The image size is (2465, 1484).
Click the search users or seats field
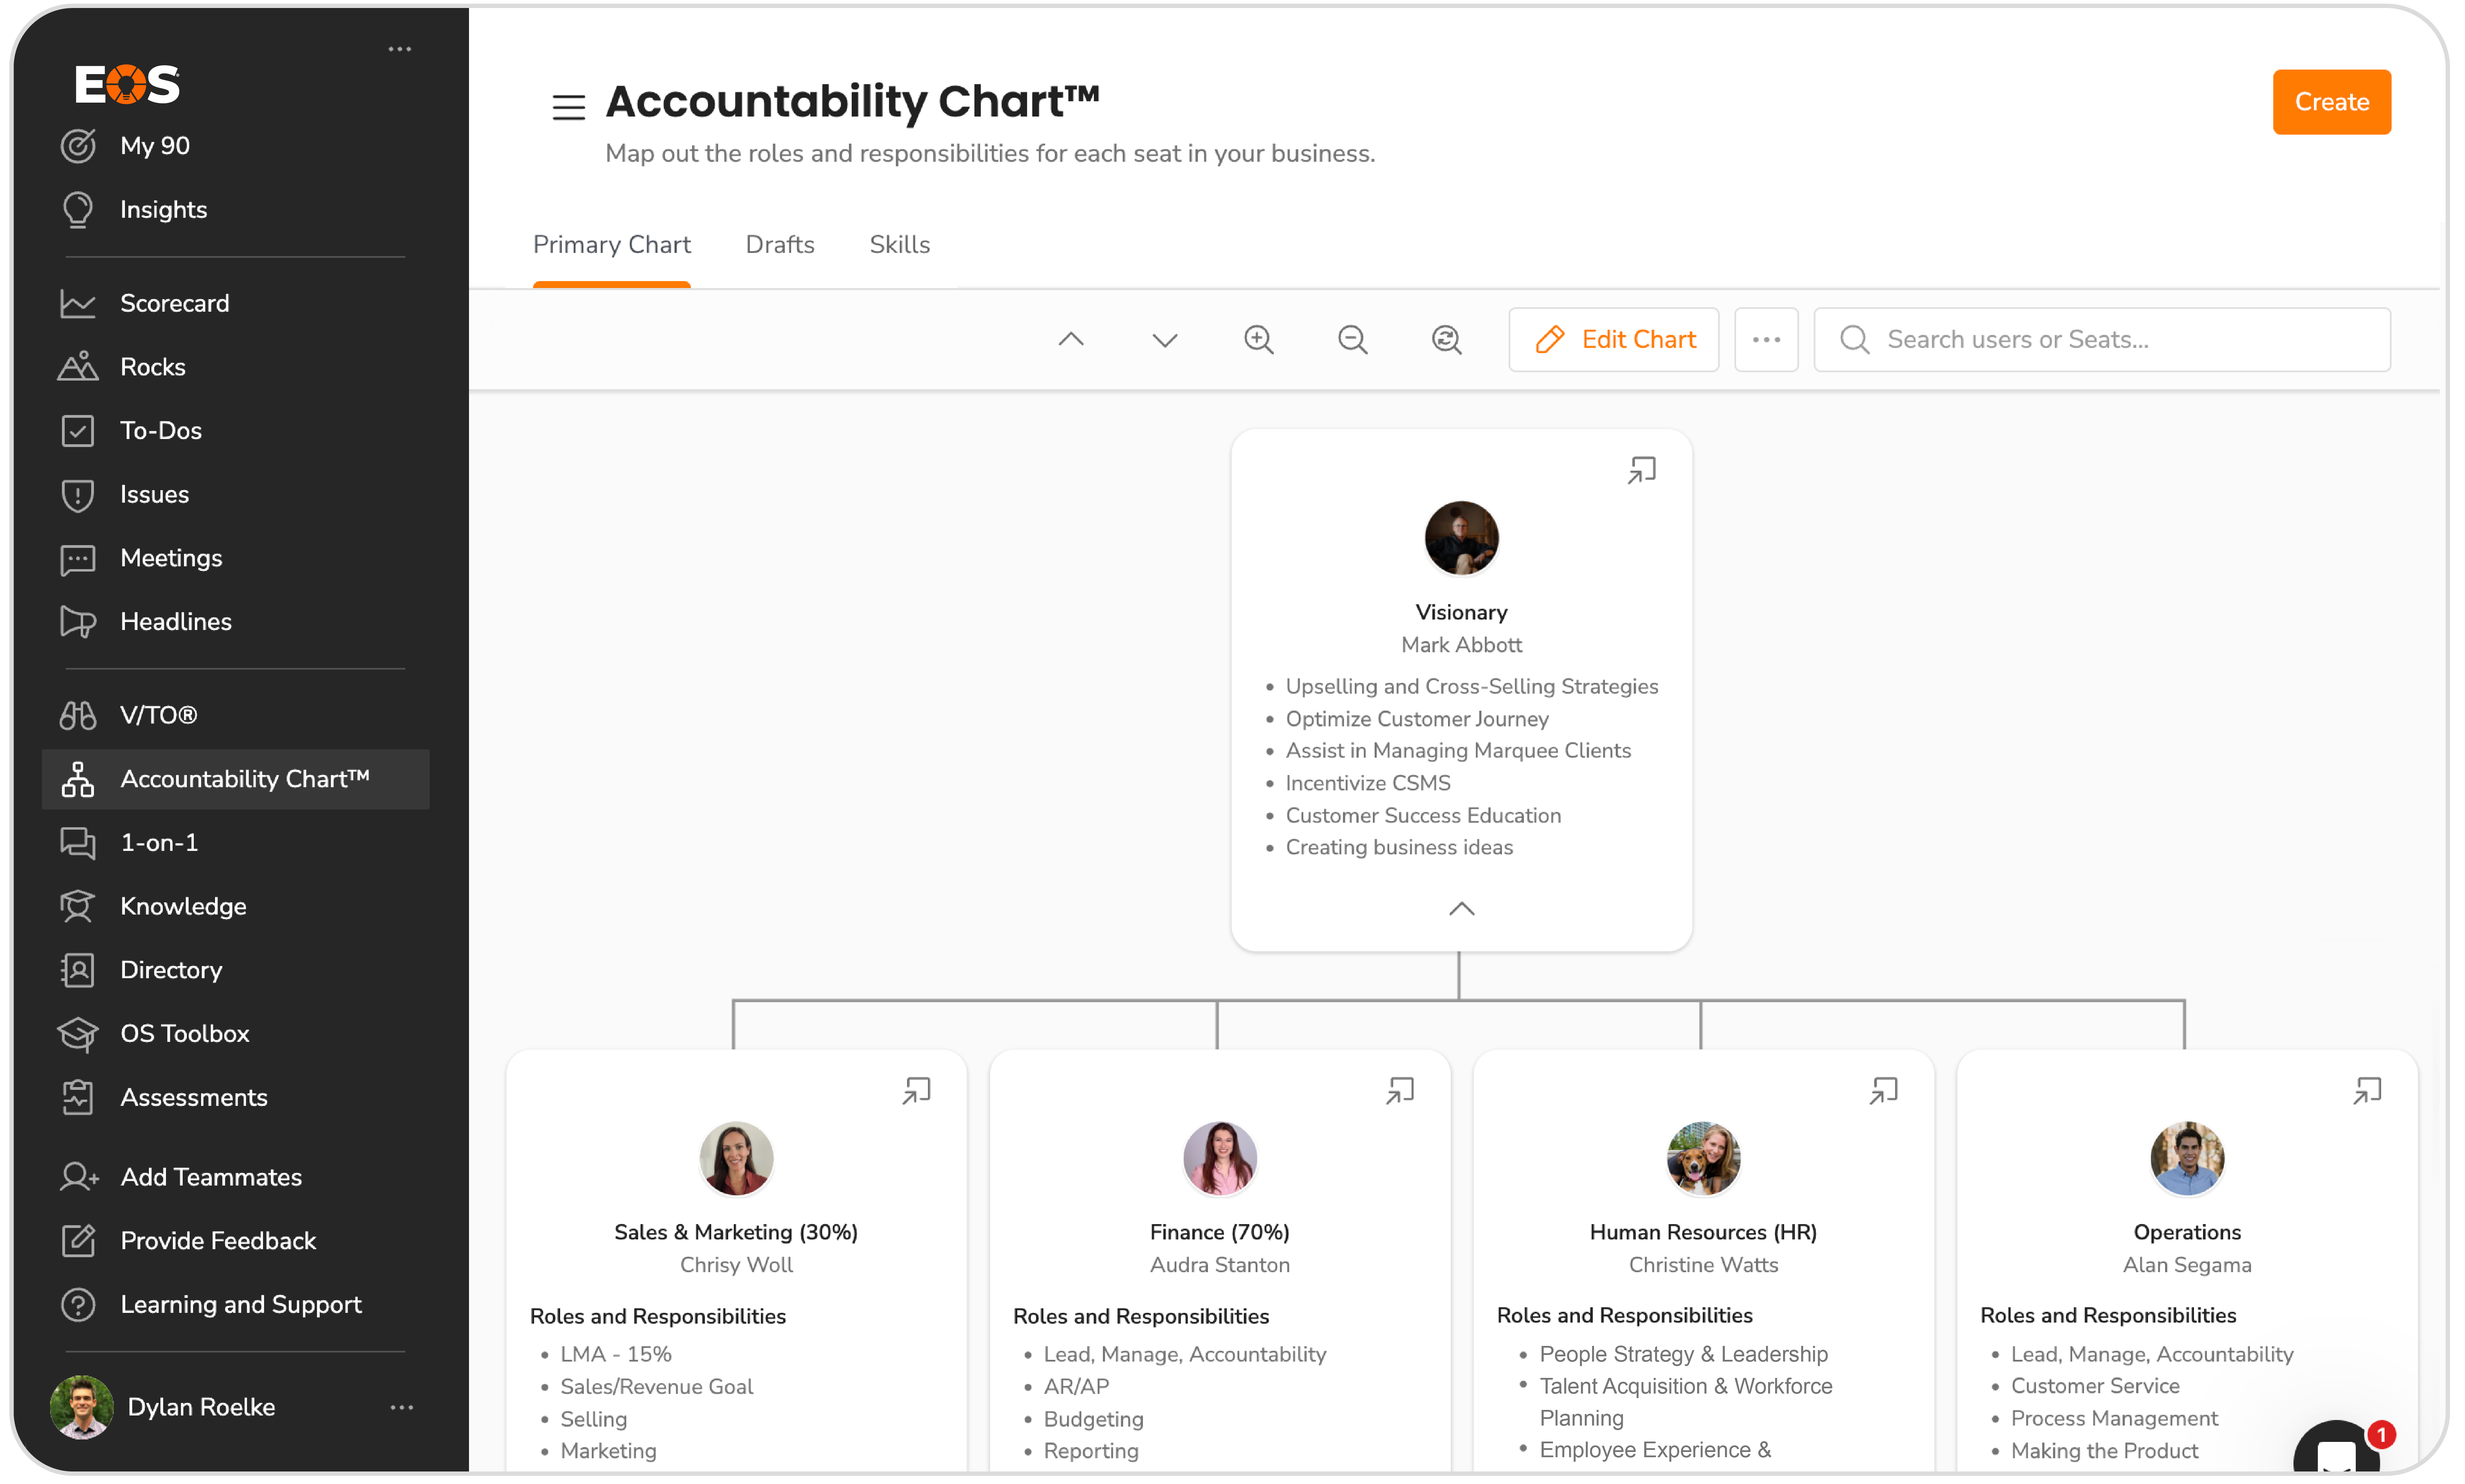pyautogui.click(x=2100, y=339)
